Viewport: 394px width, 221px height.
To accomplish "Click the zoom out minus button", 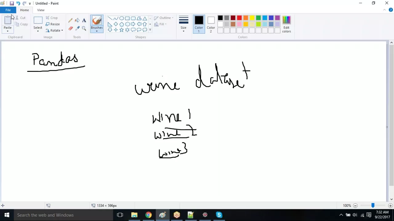I will point(355,206).
